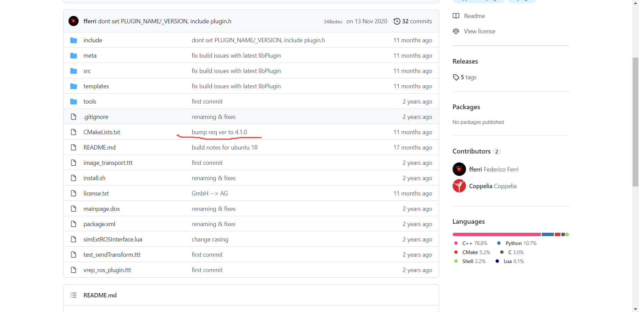Click blue Python segment of language bar

tap(548, 234)
